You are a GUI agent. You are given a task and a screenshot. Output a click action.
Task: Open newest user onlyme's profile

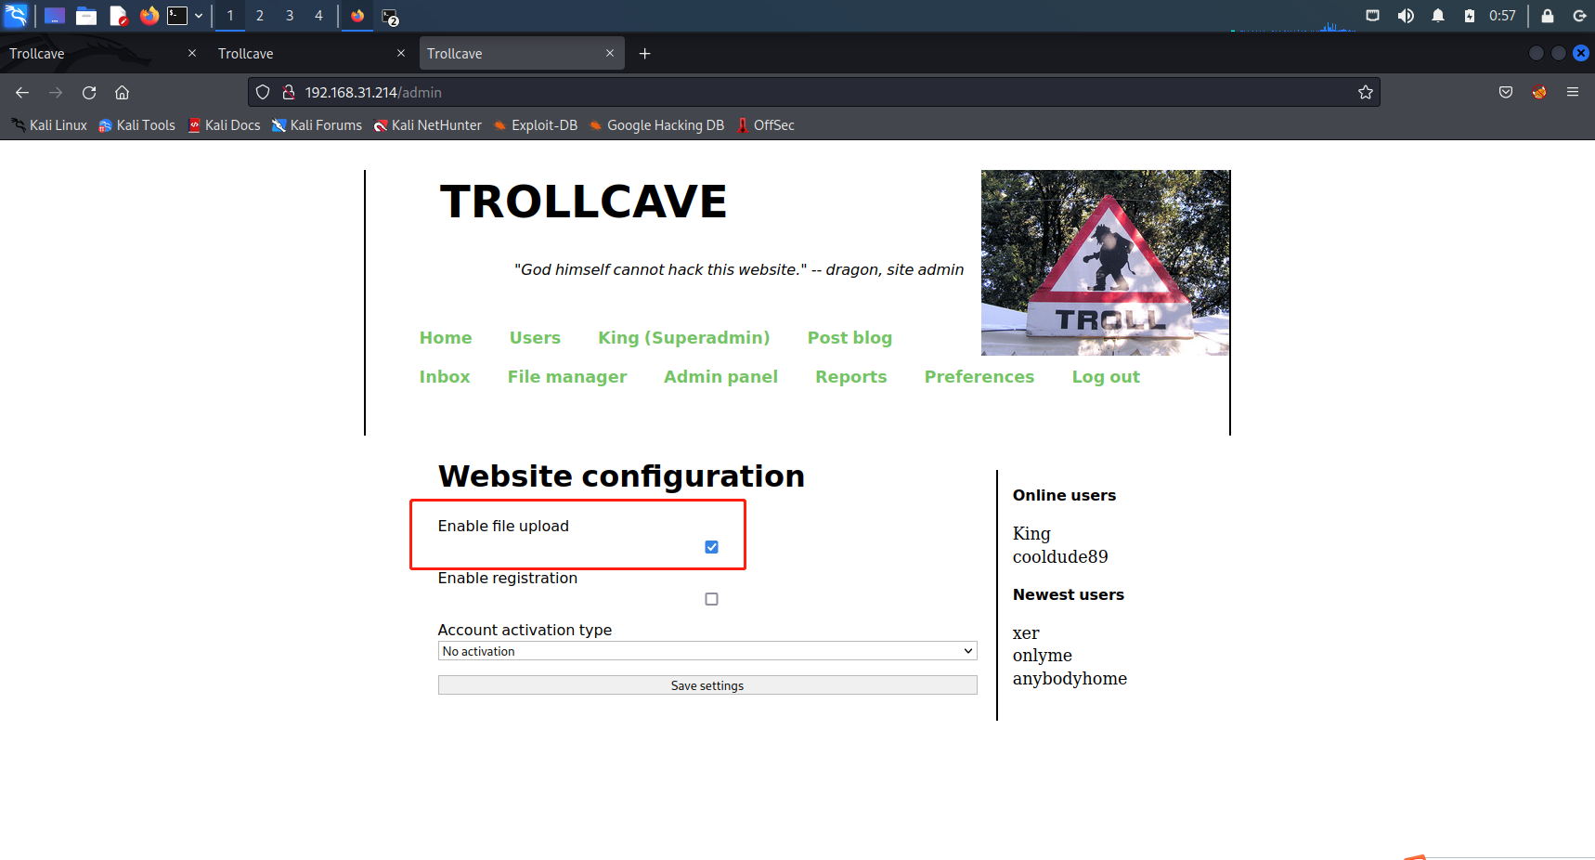(1043, 656)
